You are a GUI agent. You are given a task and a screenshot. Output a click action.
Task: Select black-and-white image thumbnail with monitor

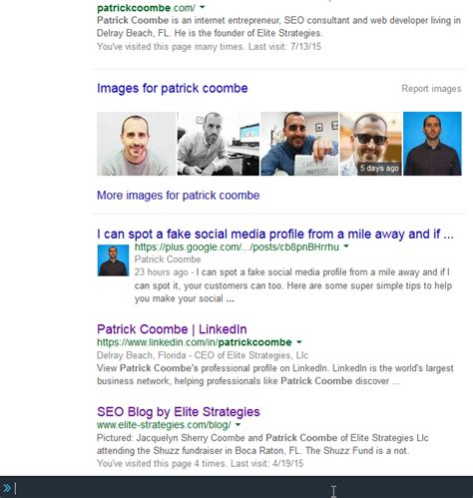[x=219, y=144]
